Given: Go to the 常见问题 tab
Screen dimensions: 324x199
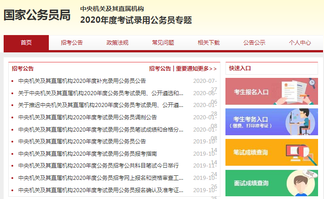Looking at the screenshot, I should (163, 43).
